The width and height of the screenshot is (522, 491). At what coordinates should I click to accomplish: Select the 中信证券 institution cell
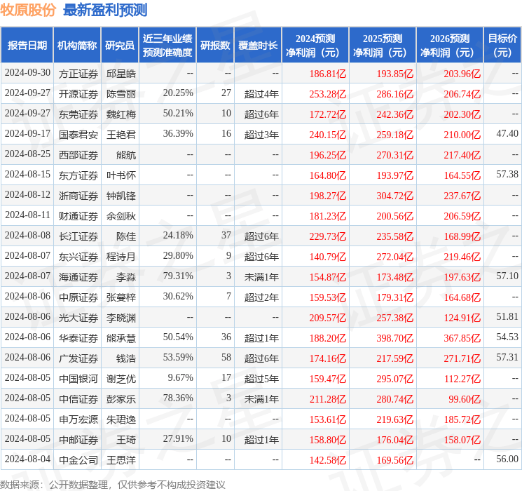tap(78, 399)
